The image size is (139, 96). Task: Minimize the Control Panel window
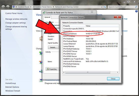(124, 2)
